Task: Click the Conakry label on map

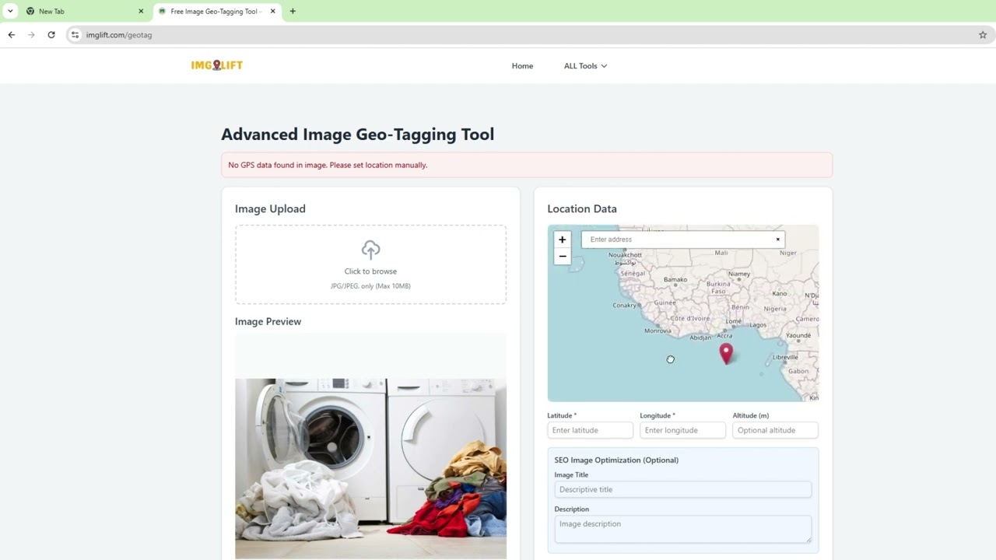Action: coord(625,306)
